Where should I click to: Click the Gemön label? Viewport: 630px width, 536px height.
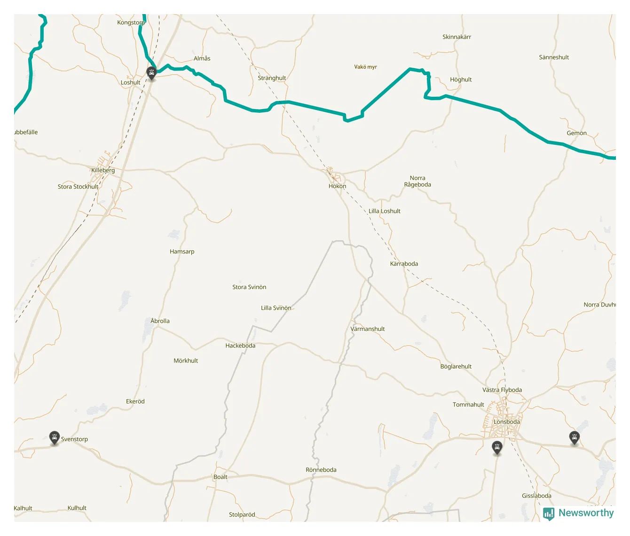point(576,133)
